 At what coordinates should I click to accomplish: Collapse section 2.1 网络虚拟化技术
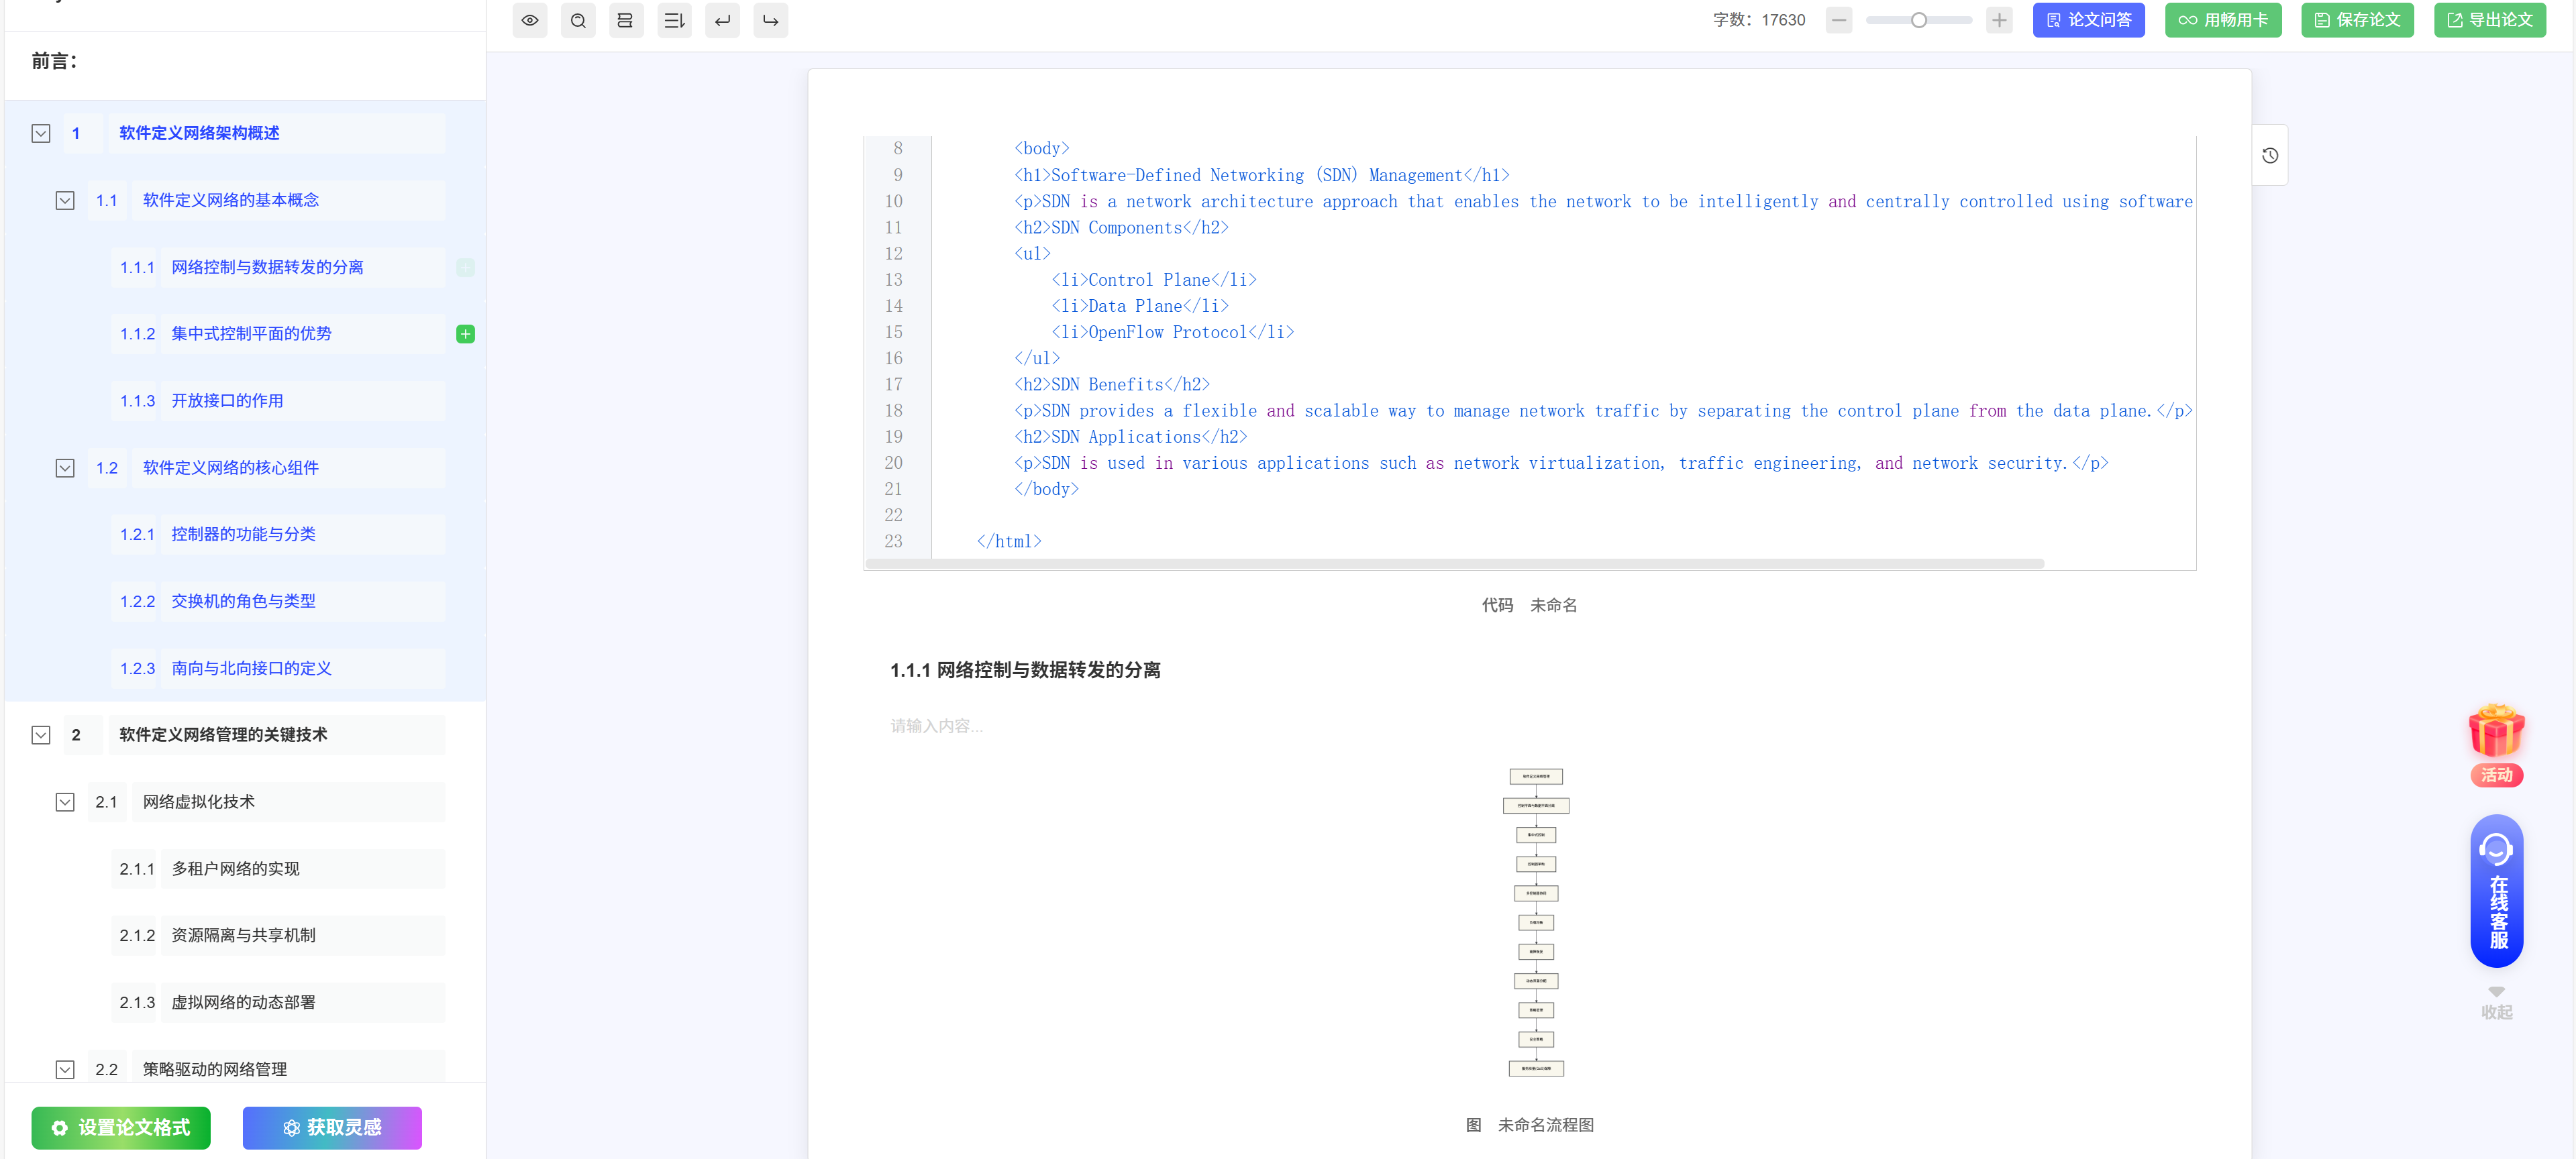[65, 802]
